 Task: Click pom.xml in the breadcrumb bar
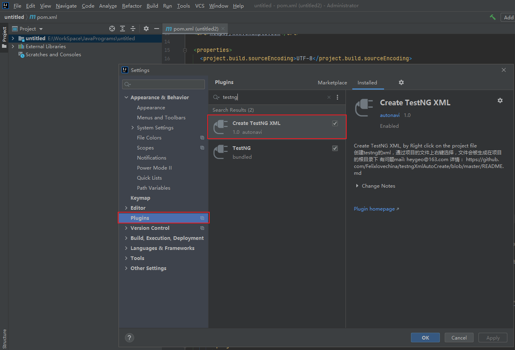44,17
